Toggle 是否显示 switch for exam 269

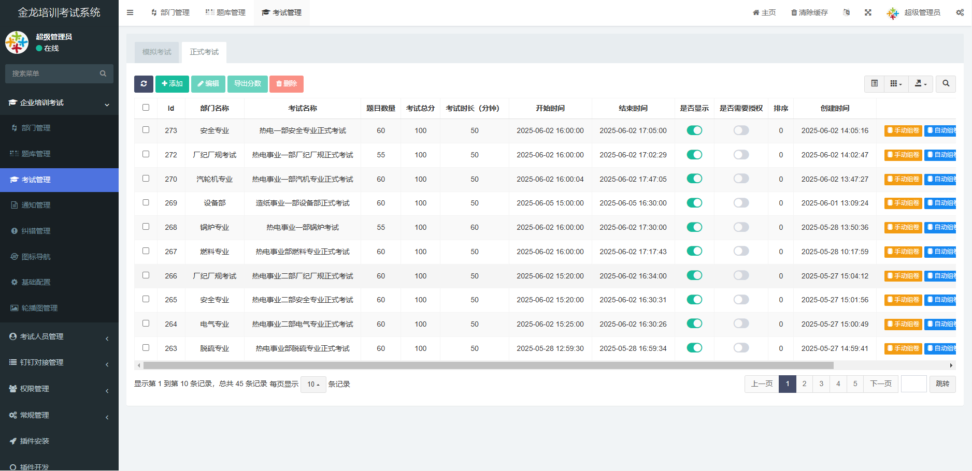tap(694, 203)
